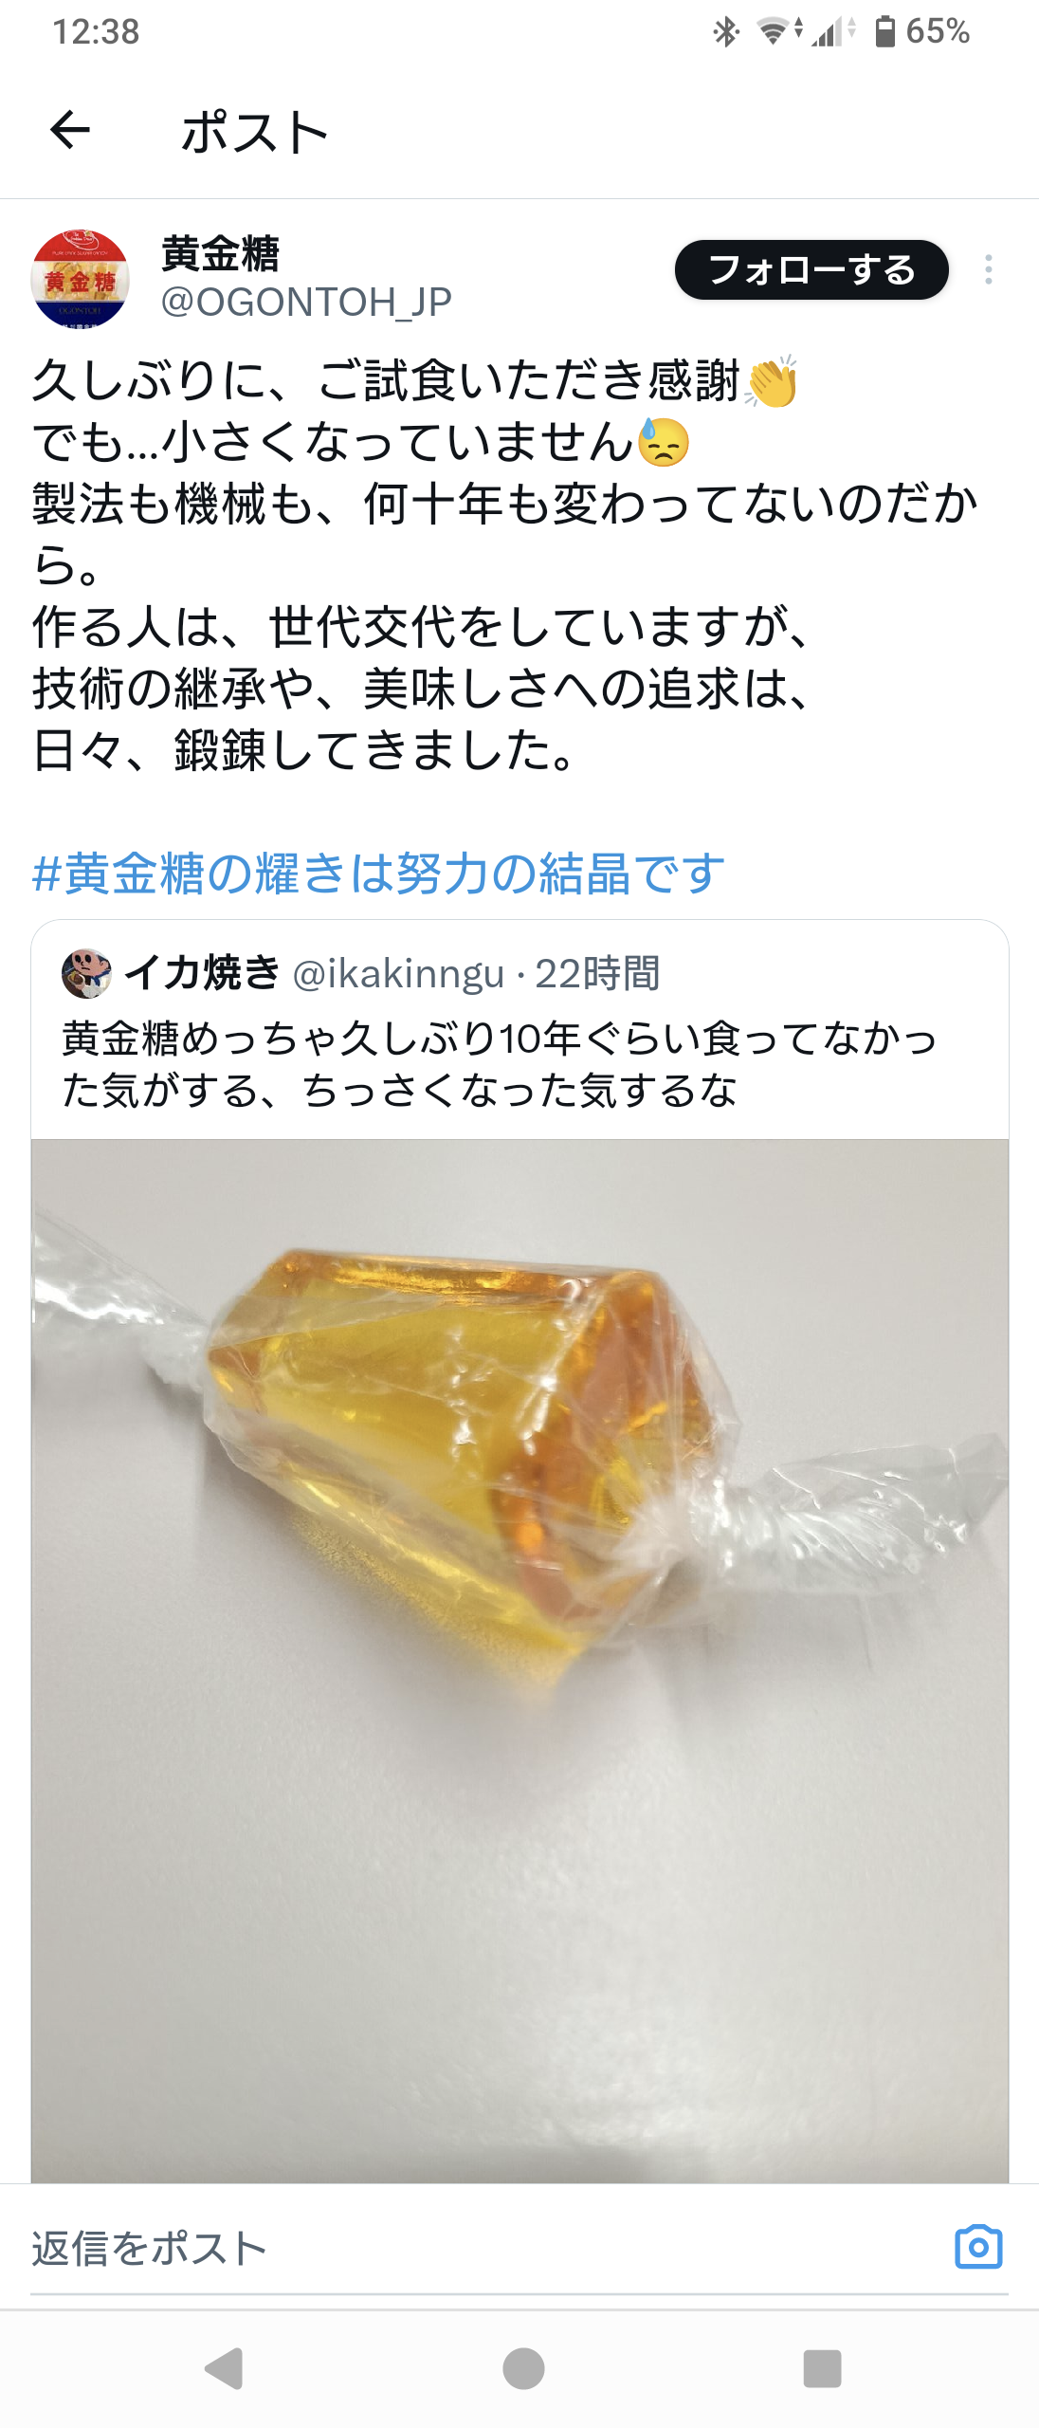
Task: Open hashtag #黄金糖の耀きは努力の結晶です
Action: (x=378, y=874)
